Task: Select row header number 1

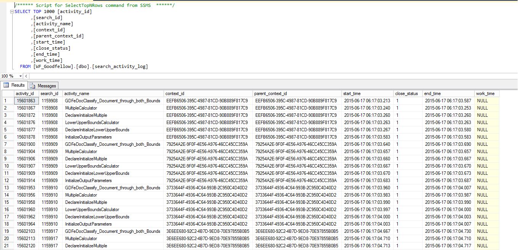Action: (8, 101)
